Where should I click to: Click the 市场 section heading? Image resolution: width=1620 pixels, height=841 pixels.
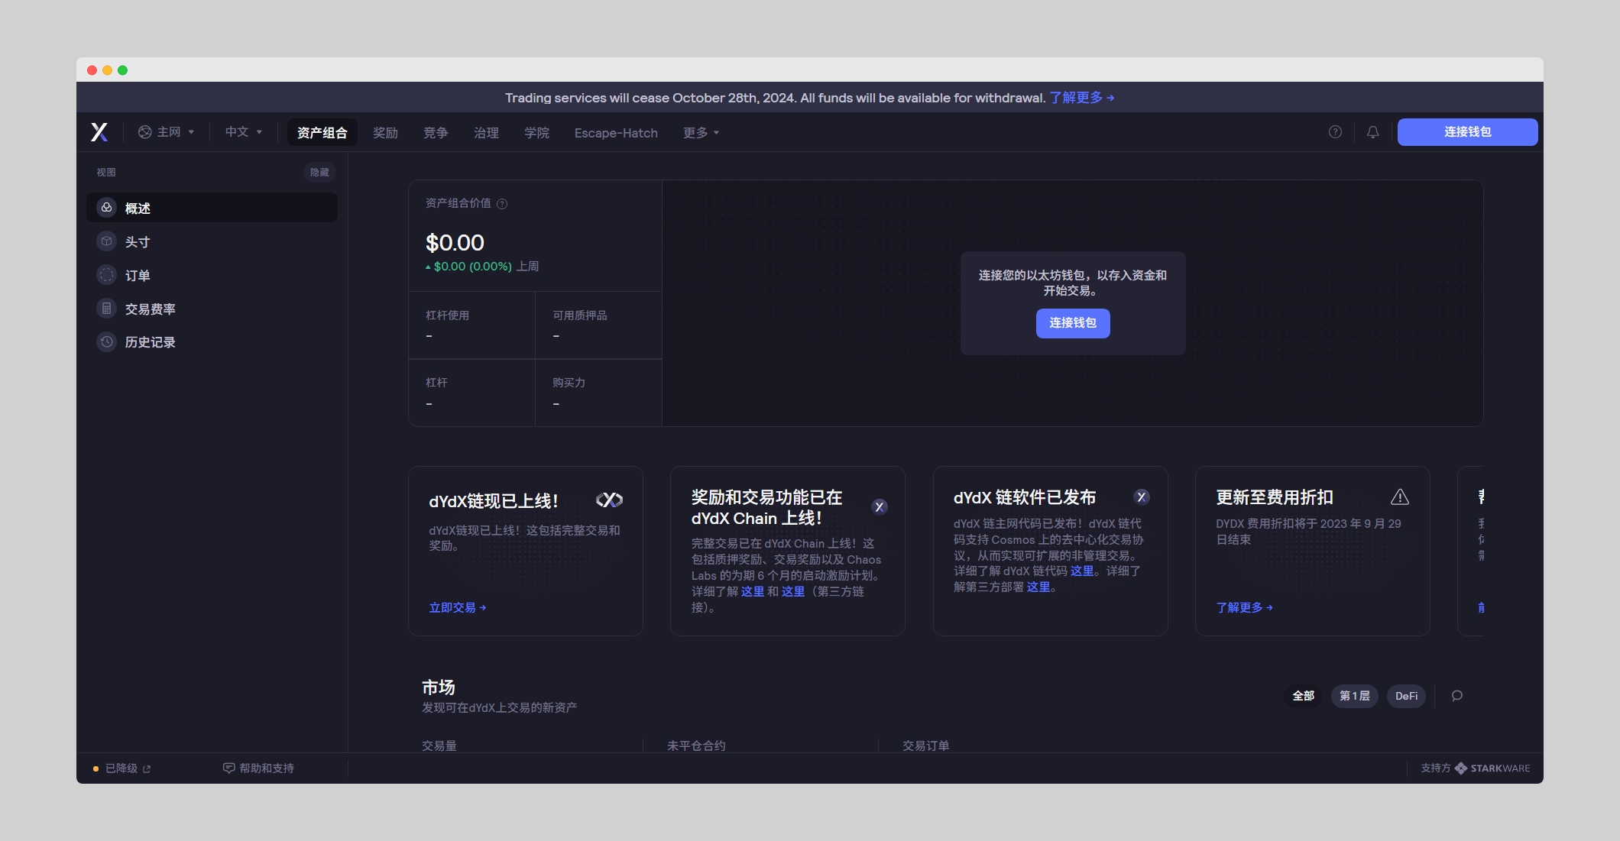[x=439, y=687]
